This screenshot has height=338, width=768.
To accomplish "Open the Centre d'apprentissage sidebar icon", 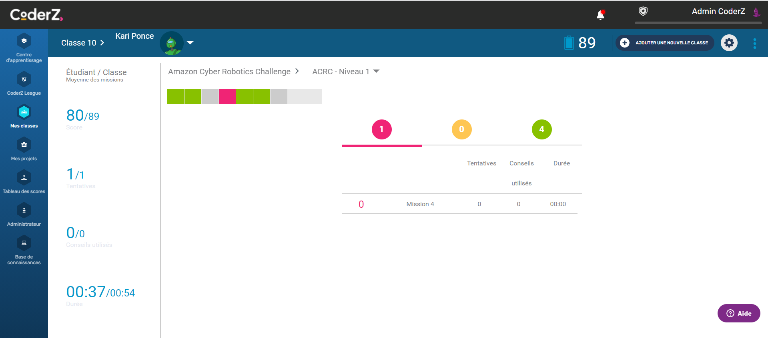I will [x=24, y=41].
